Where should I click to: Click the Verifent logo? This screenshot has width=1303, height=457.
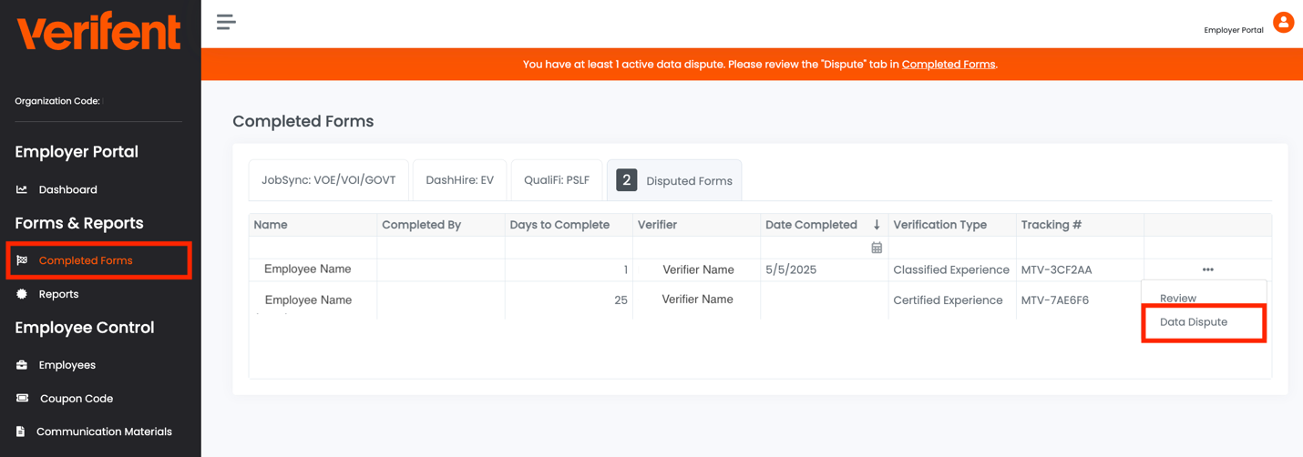click(x=98, y=32)
